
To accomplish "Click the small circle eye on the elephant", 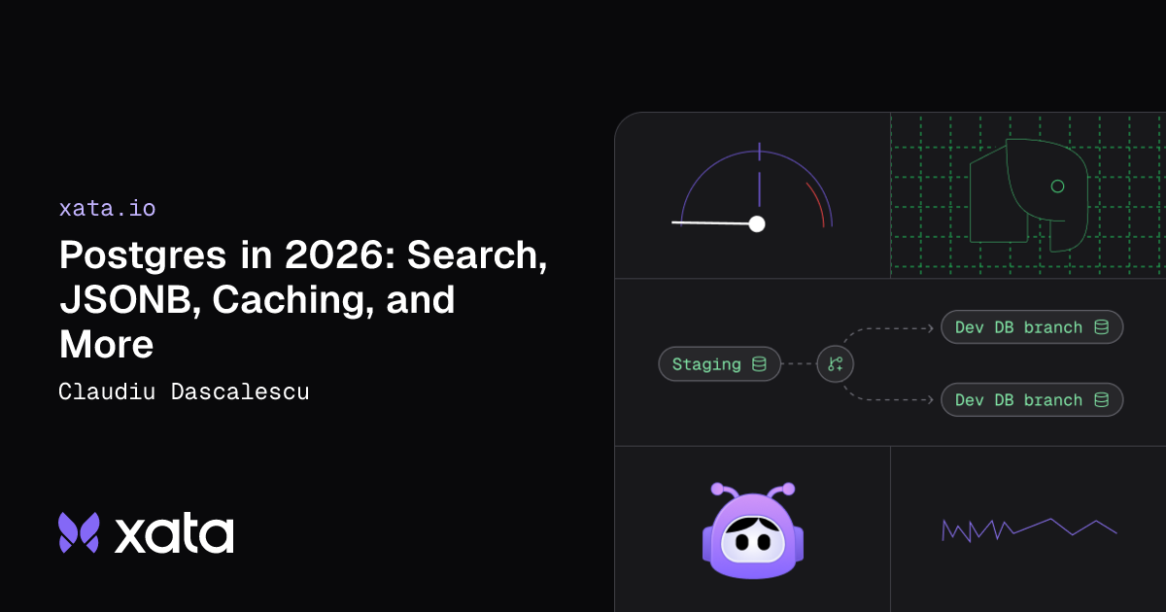I will pyautogui.click(x=1058, y=187).
